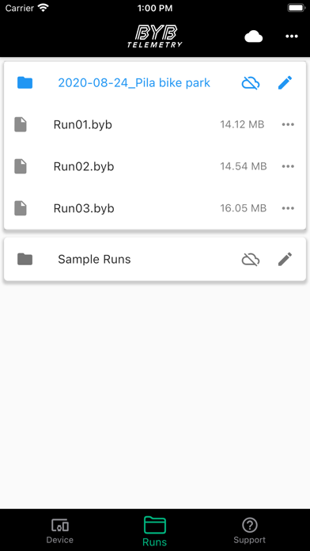The height and width of the screenshot is (551, 310).
Task: Open the header three-dots overflow menu
Action: click(292, 36)
